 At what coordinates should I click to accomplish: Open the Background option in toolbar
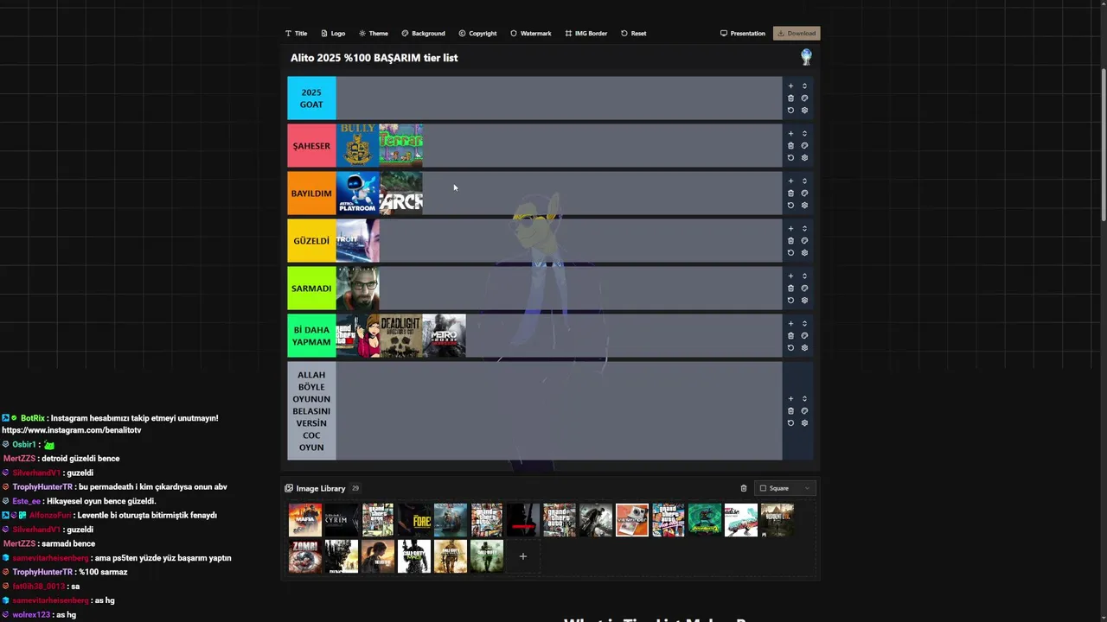click(423, 34)
